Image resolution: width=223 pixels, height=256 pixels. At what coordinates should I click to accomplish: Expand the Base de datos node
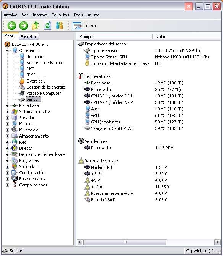click(7, 179)
